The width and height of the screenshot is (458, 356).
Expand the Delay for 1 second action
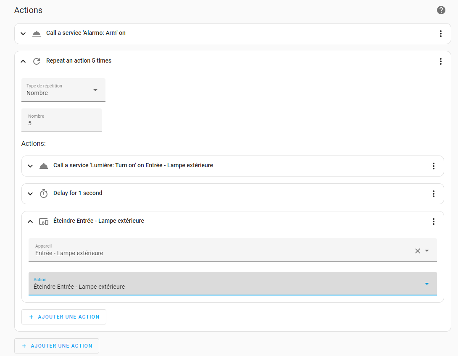(30, 194)
